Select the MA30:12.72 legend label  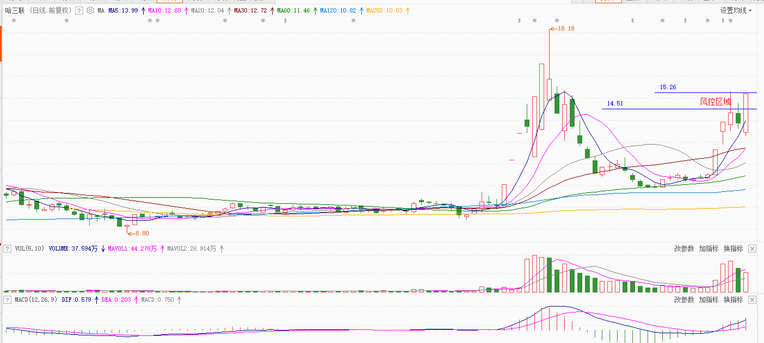[250, 10]
